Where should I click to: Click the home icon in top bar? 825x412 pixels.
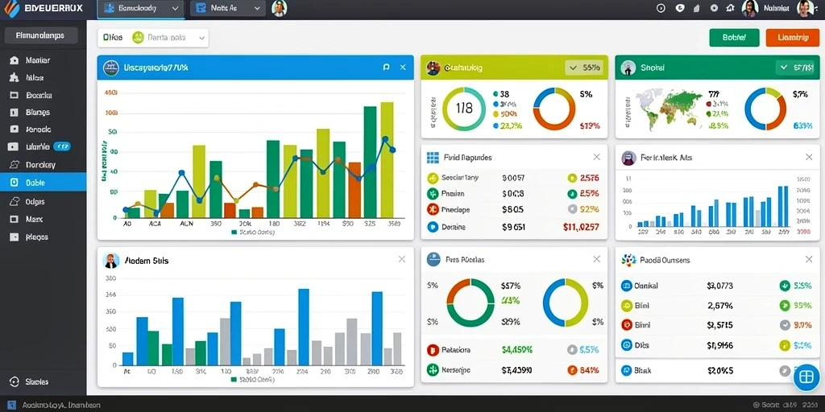[x=730, y=8]
